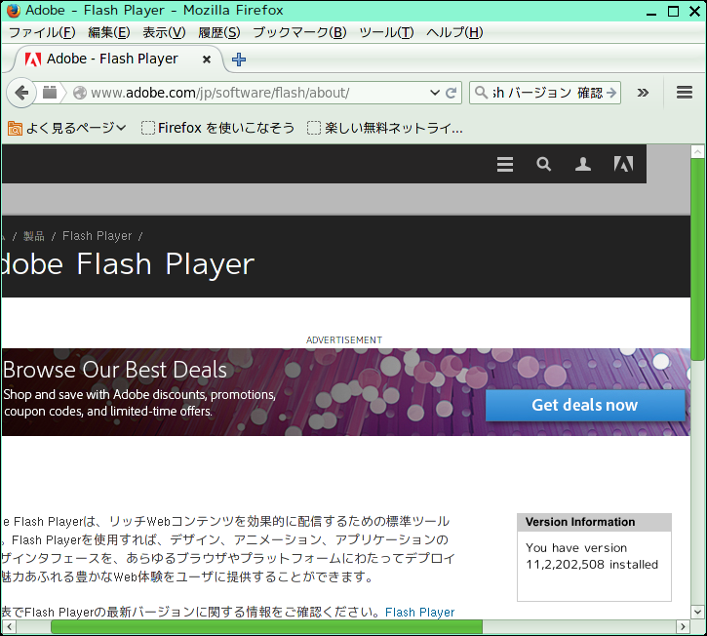
Task: Open the 編集(E) menu
Action: click(108, 32)
